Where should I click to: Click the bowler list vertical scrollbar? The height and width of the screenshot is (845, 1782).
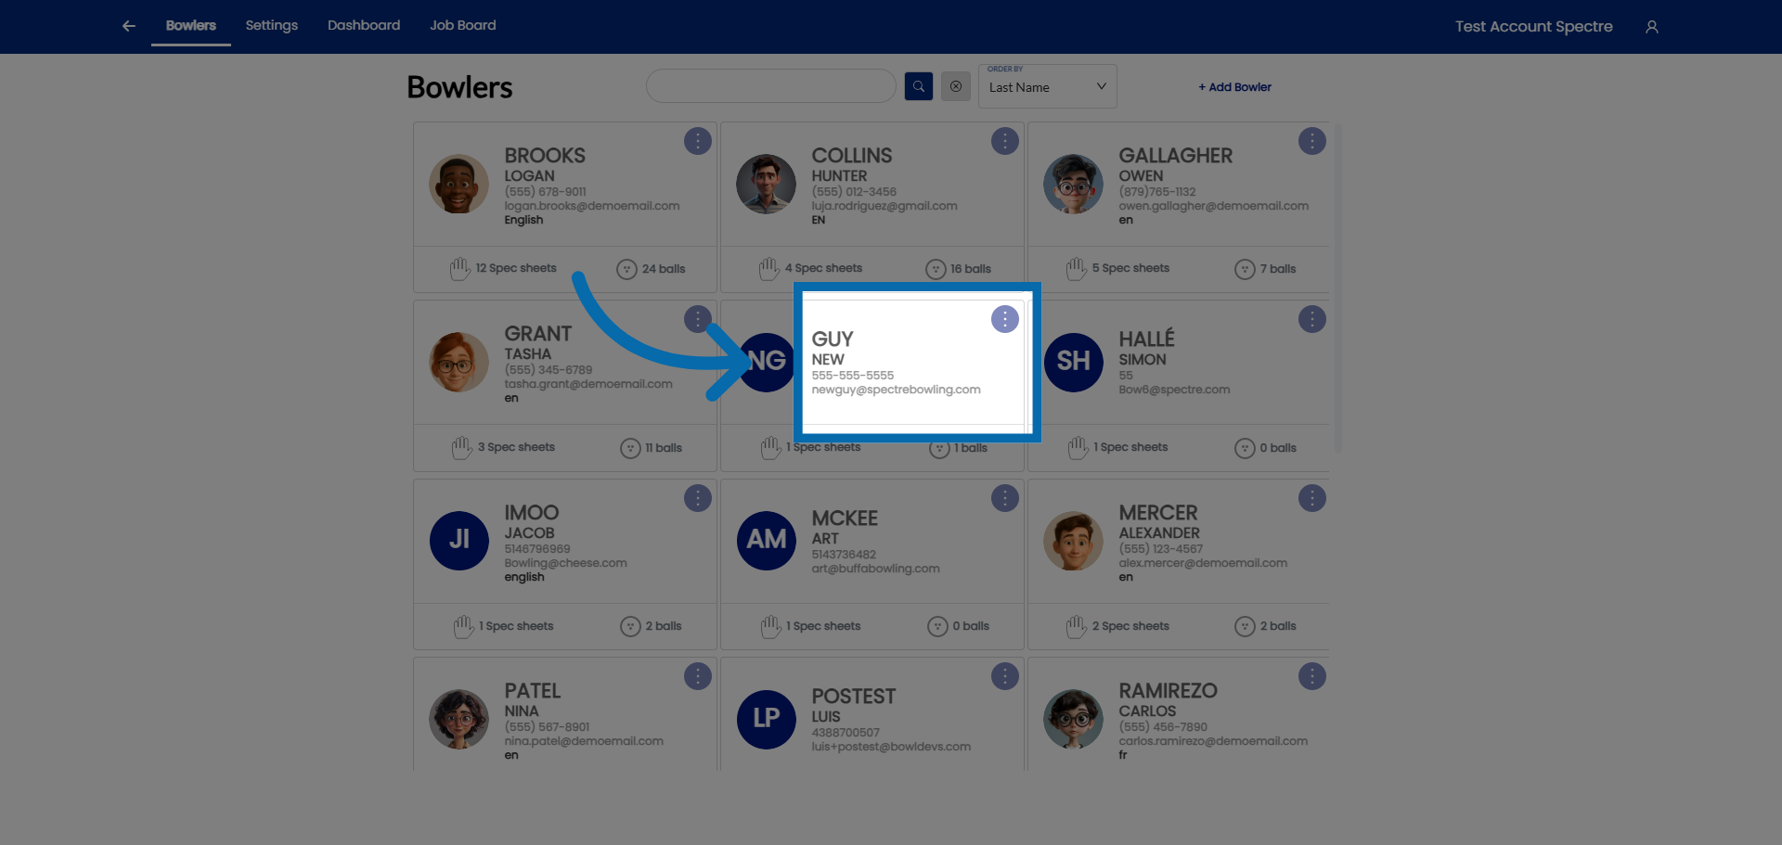pos(1337,288)
